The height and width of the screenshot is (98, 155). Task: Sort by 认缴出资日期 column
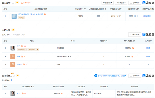click(122, 9)
